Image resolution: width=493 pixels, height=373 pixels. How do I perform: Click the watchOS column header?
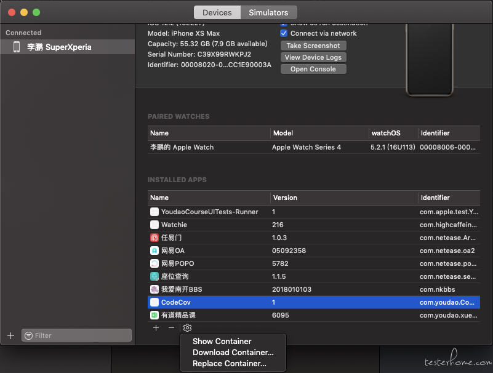click(x=393, y=133)
